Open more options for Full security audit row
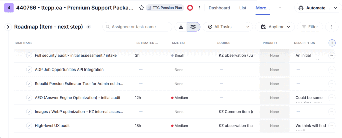 (332, 56)
